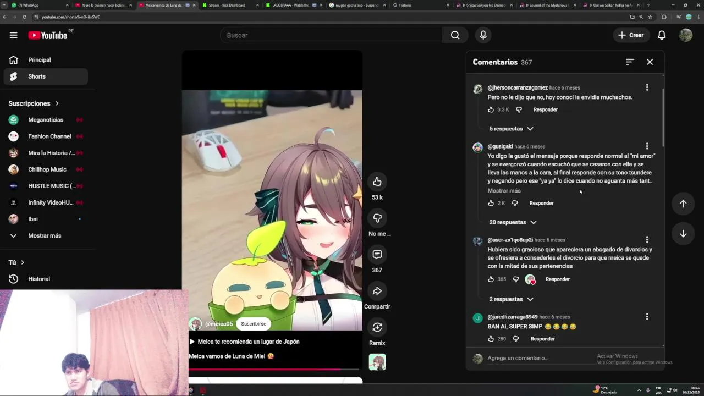Expand 2 respuestas replies
This screenshot has height=396, width=704.
point(511,299)
